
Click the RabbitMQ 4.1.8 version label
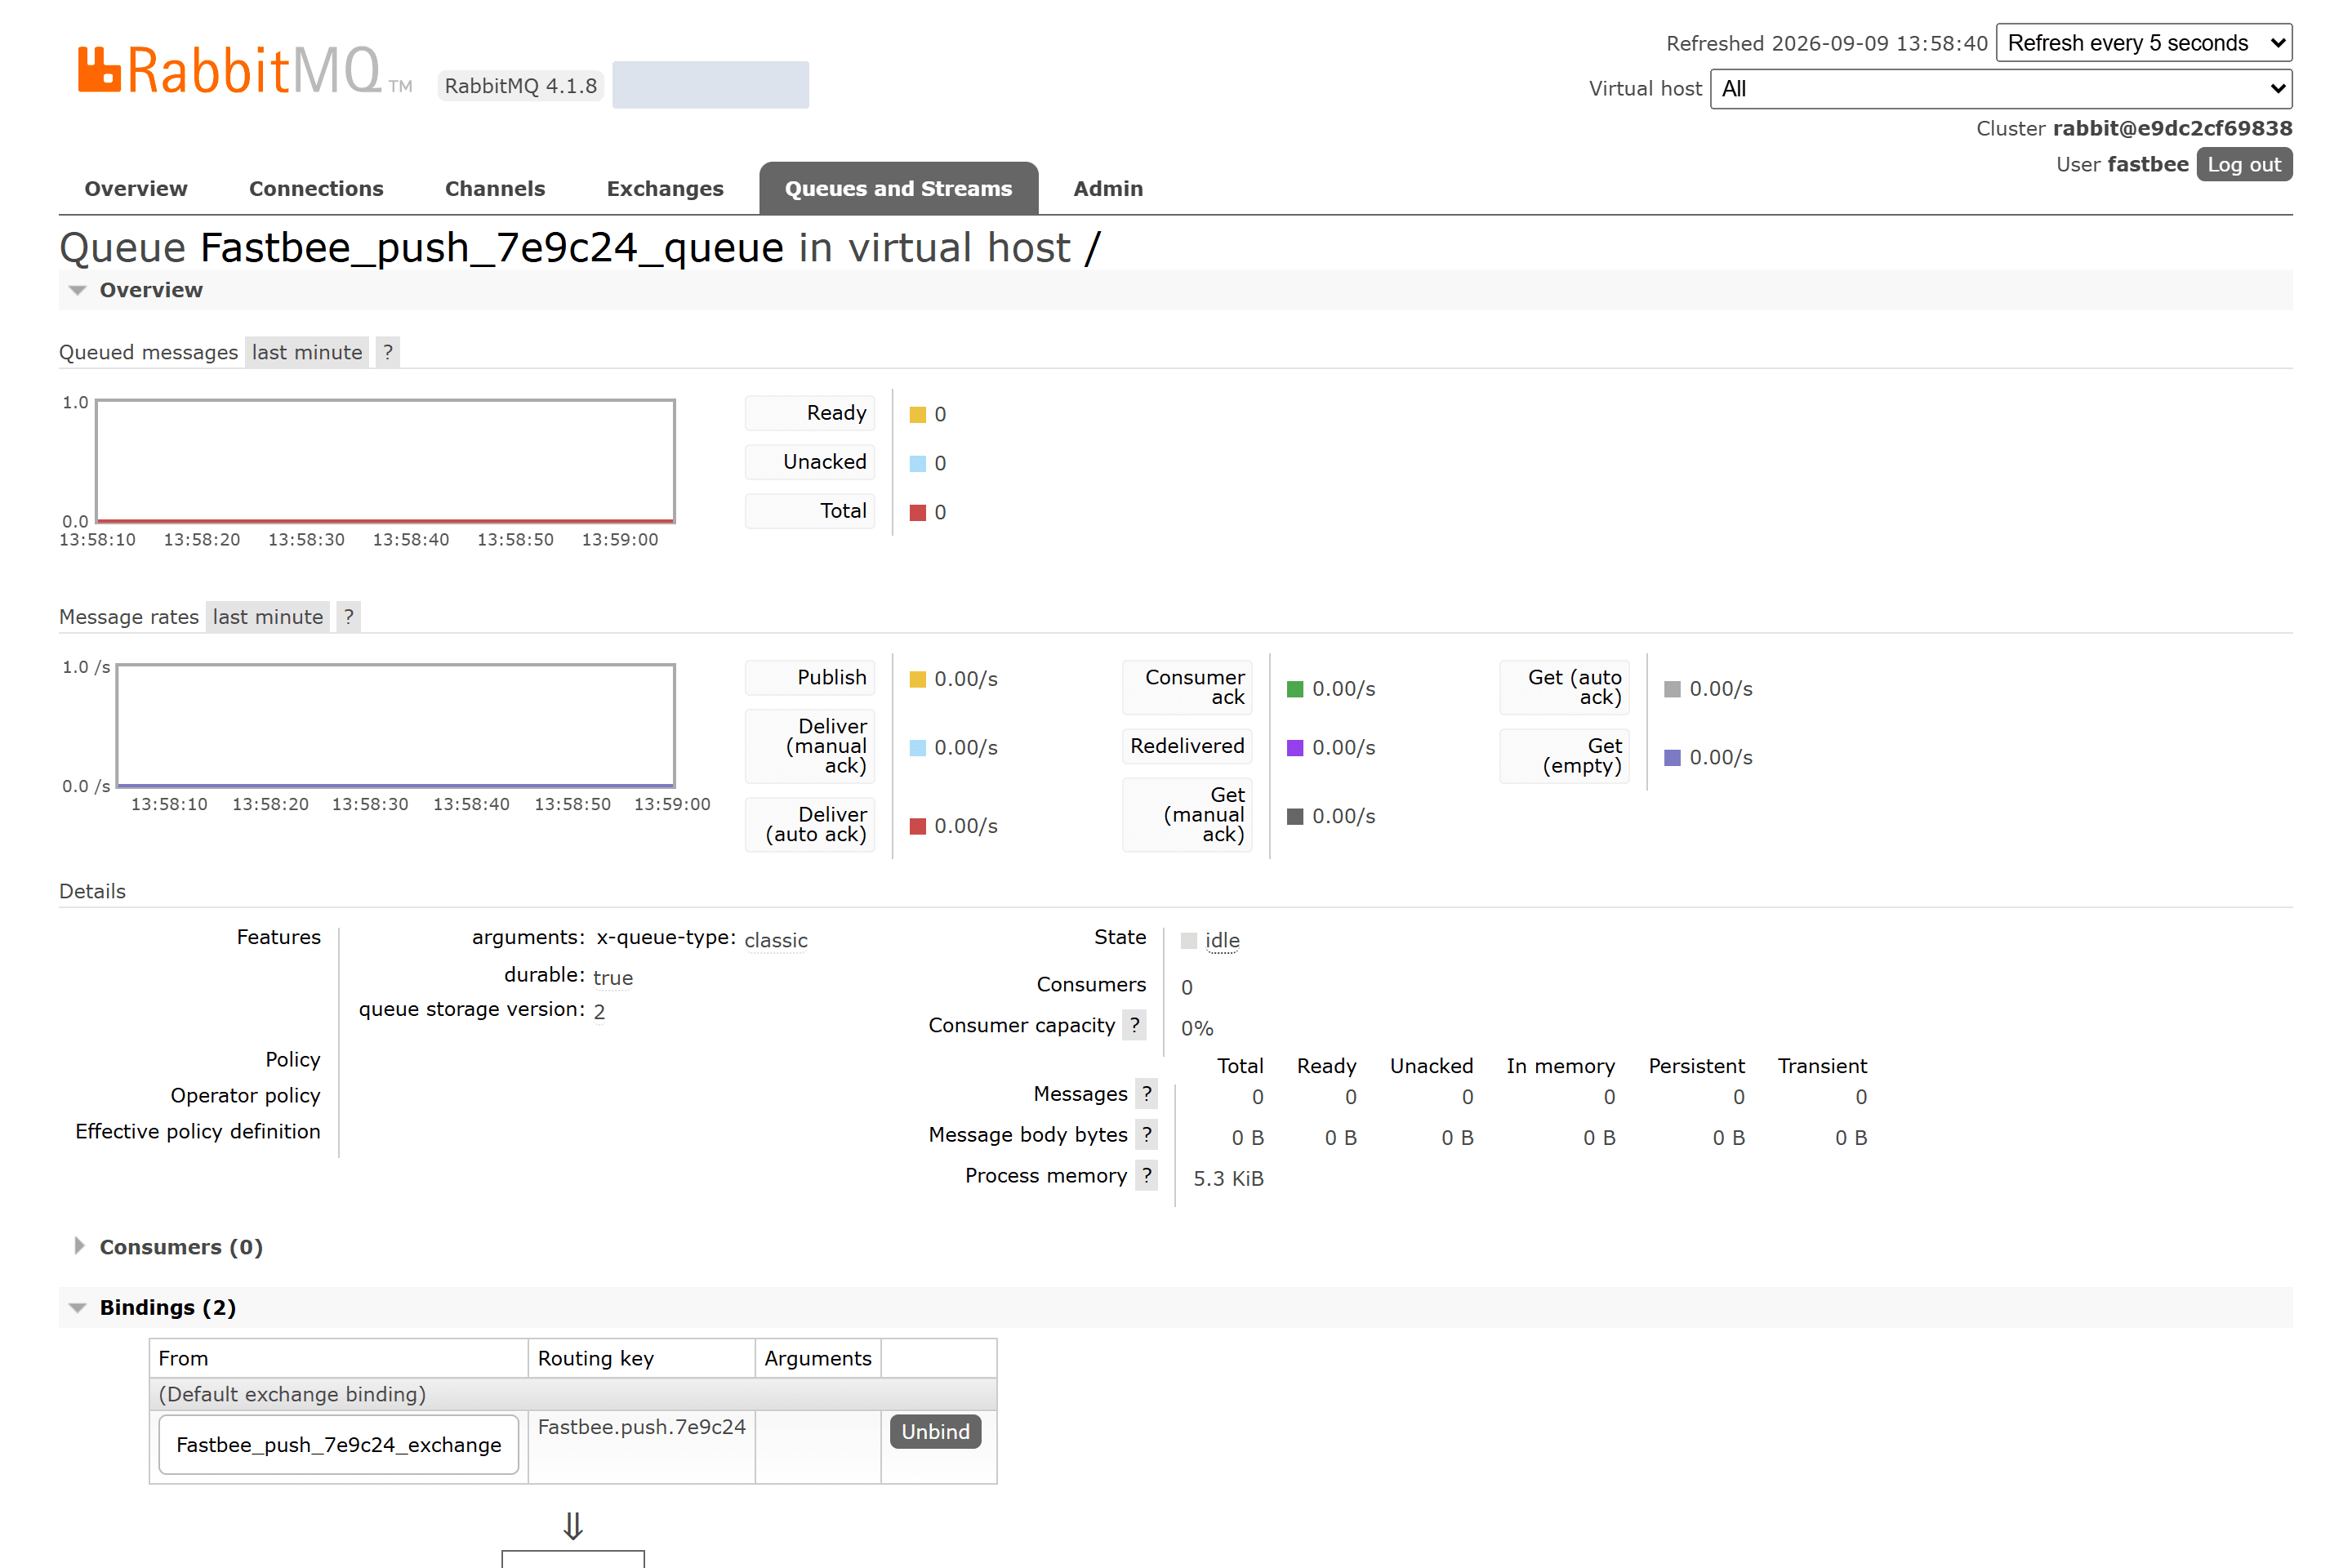(x=521, y=86)
